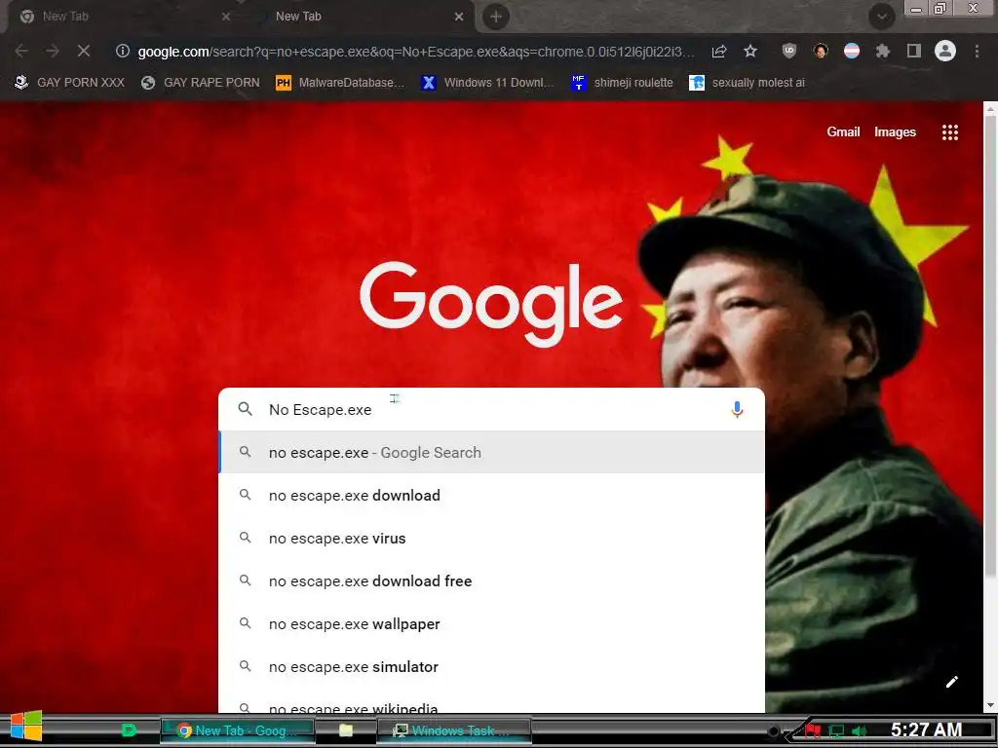Switch to the first New Tab
Viewport: 998px width, 748px height.
[x=121, y=17]
